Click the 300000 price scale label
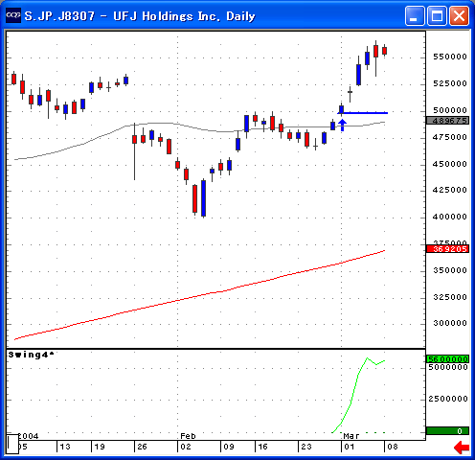The height and width of the screenshot is (460, 475). (450, 323)
